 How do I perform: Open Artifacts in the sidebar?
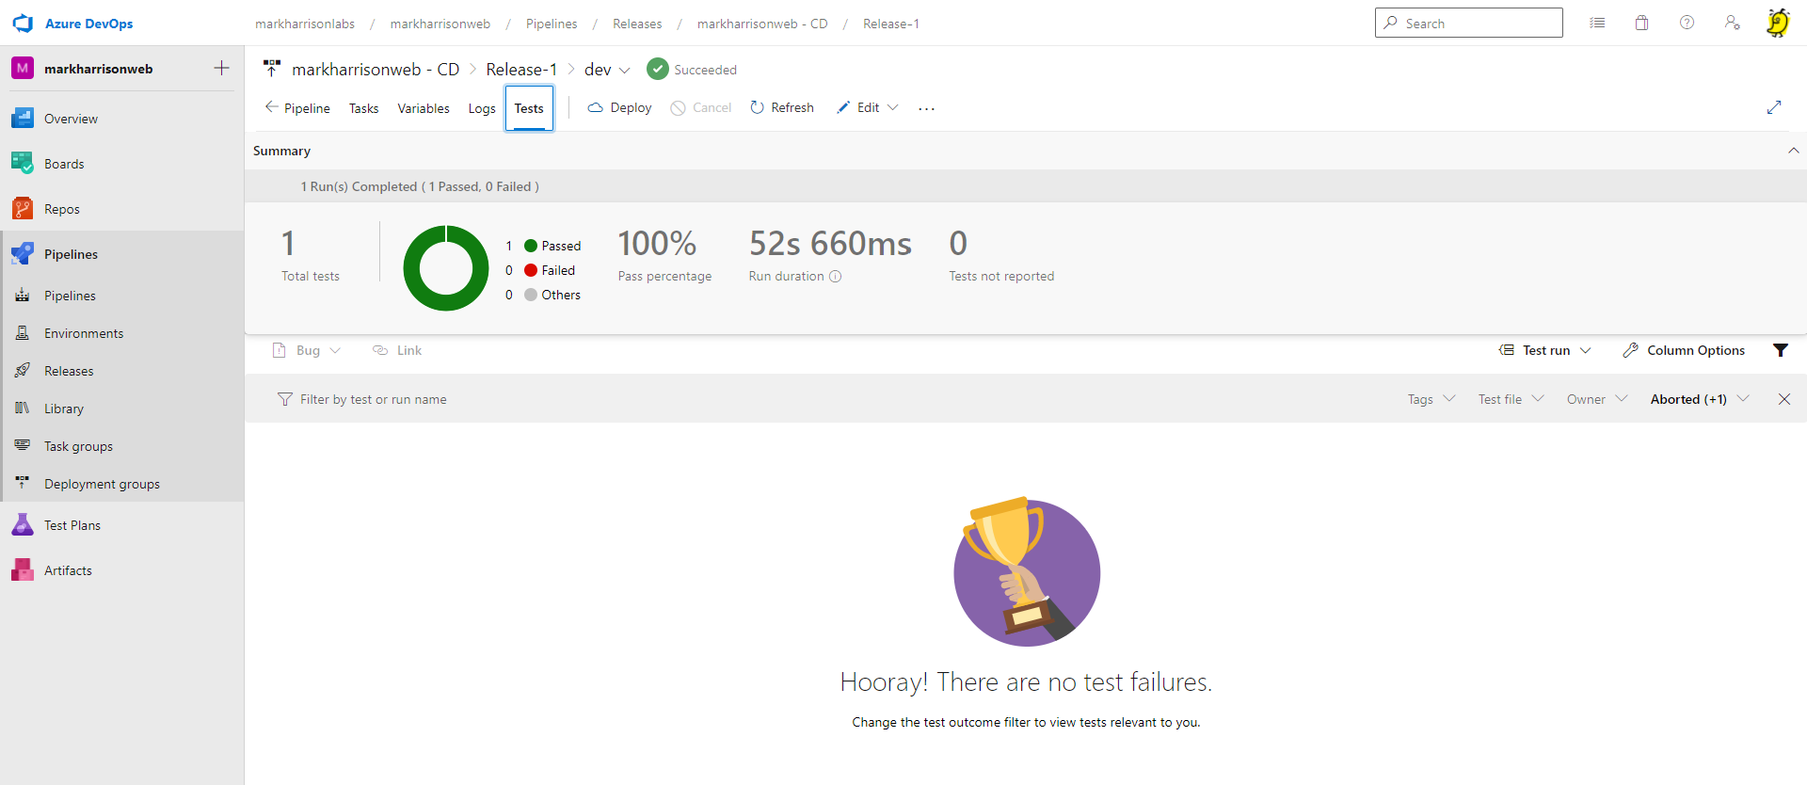coord(68,570)
